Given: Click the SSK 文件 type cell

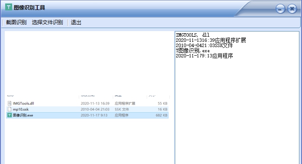Looking at the screenshot, I should pos(122,109).
